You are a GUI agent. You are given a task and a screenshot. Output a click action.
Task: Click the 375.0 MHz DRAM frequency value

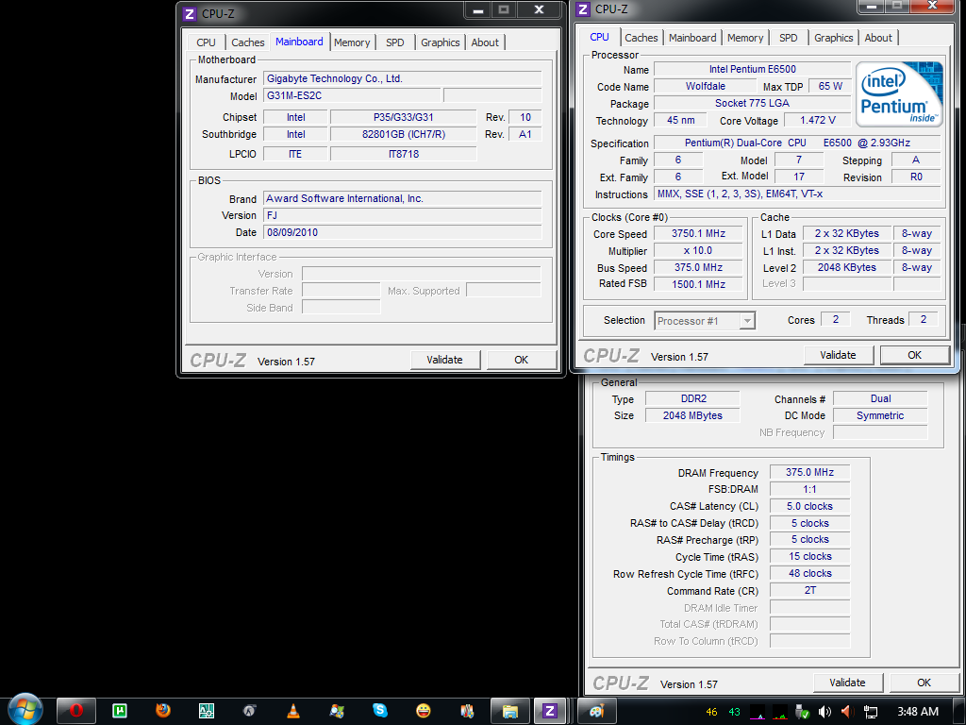(x=809, y=472)
